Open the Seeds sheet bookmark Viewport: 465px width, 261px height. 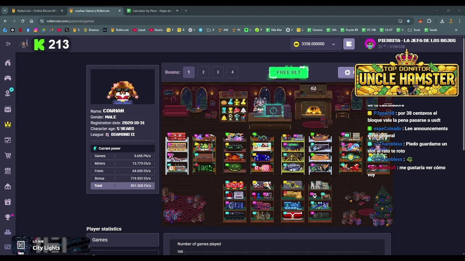pyautogui.click(x=431, y=30)
